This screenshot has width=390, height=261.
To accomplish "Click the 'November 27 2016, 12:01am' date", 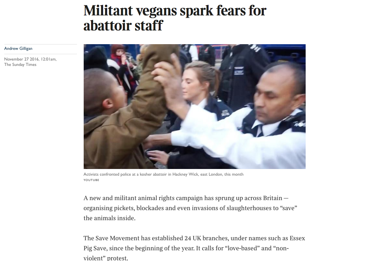I will 30,59.
